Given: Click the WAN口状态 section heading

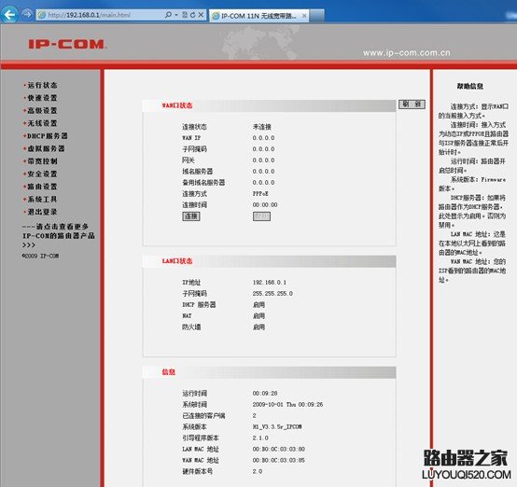Looking at the screenshot, I should [177, 105].
